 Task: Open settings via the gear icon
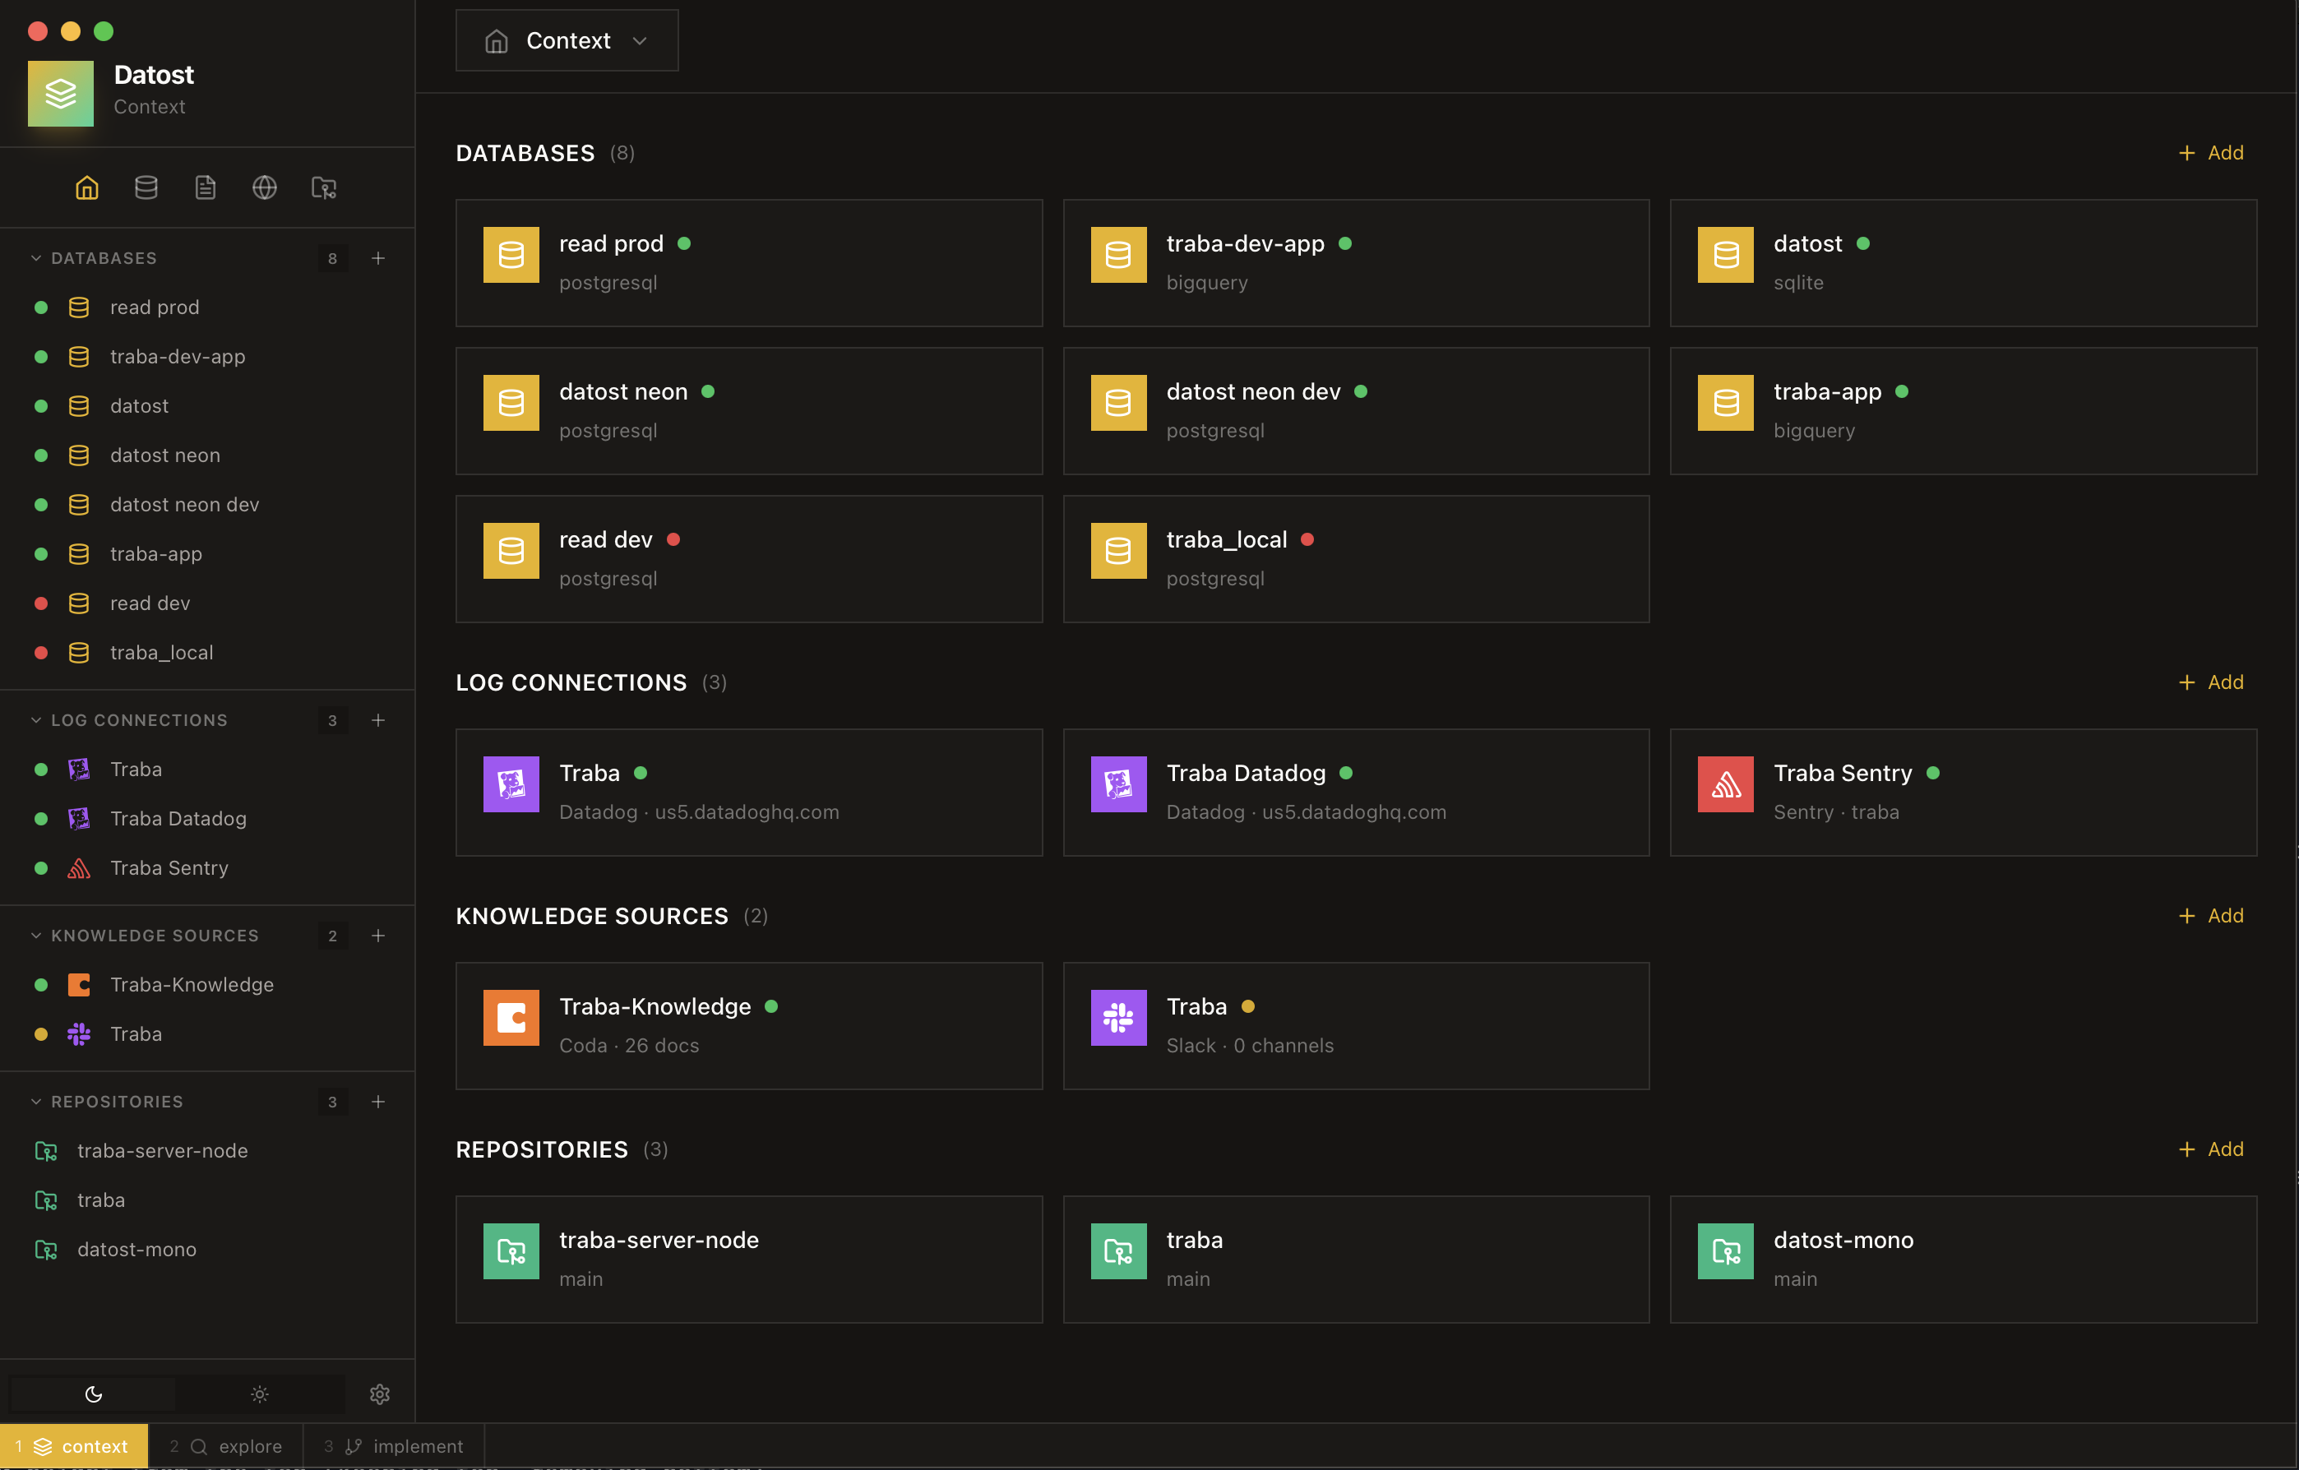(x=379, y=1394)
